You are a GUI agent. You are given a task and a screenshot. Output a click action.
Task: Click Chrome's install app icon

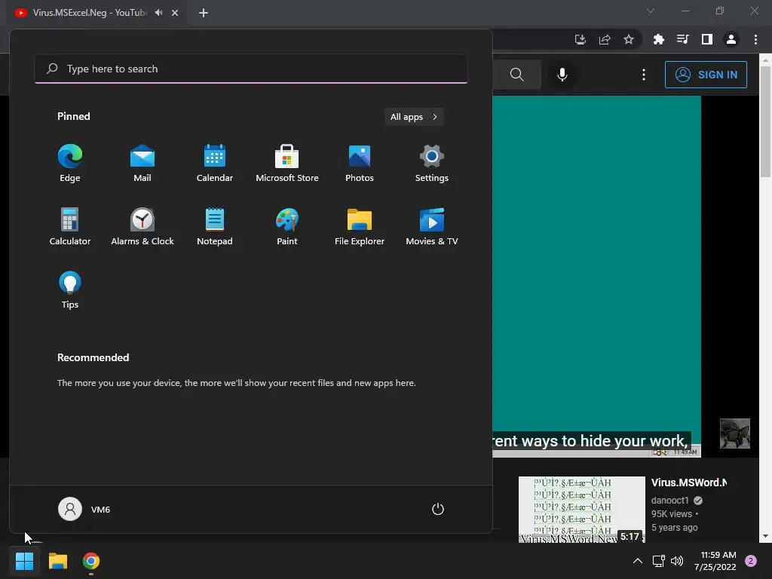[581, 39]
